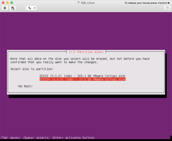The image size is (172, 141).
Task: Click the SQL-Linux window title
Action: pos(88,3)
